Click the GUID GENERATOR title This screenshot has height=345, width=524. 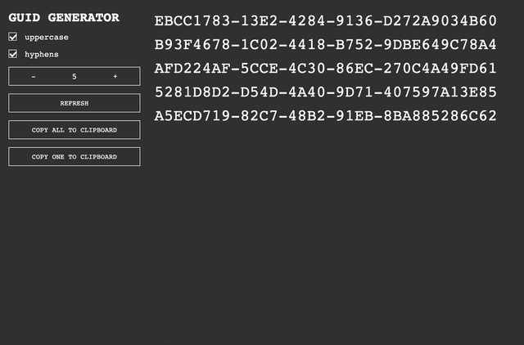coord(64,17)
